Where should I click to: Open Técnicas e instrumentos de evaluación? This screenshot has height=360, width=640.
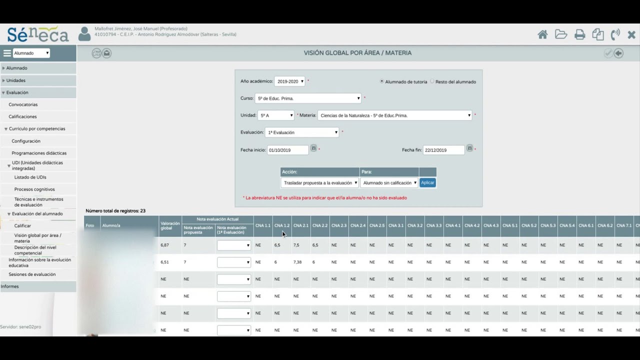(39, 202)
